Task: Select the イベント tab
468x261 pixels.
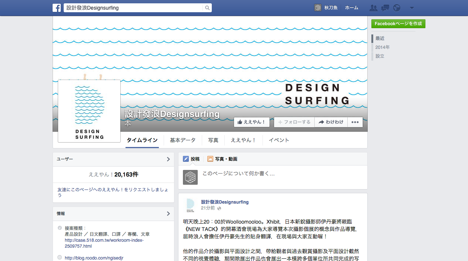Action: point(279,140)
